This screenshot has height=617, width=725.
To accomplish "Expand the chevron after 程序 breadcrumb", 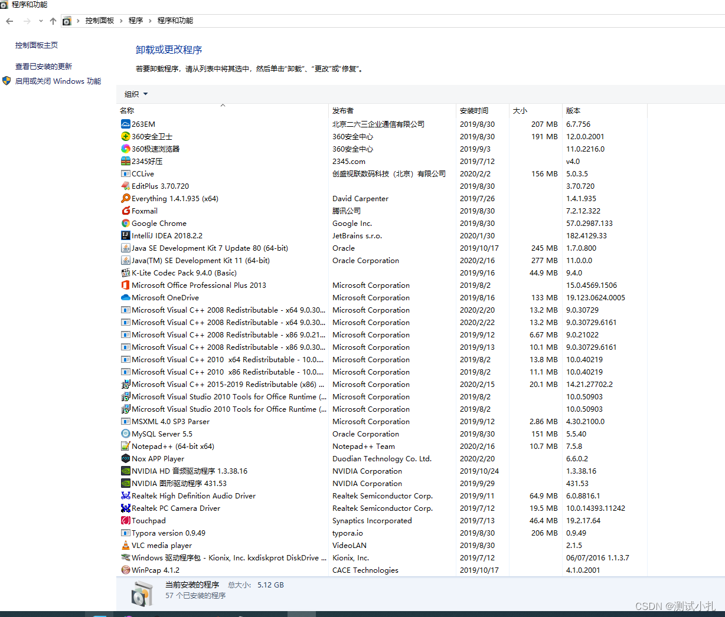I will point(150,21).
